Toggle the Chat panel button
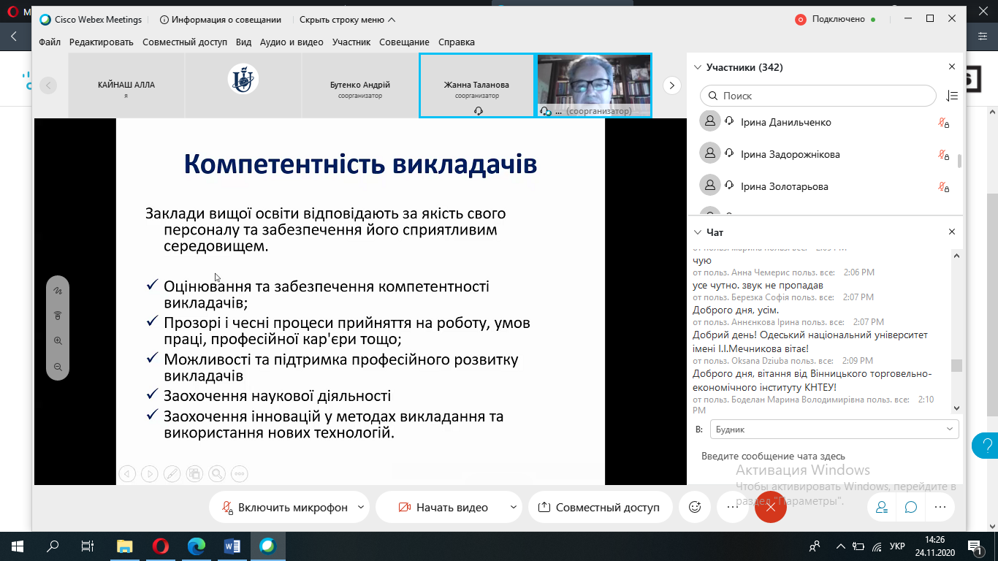 pyautogui.click(x=911, y=507)
